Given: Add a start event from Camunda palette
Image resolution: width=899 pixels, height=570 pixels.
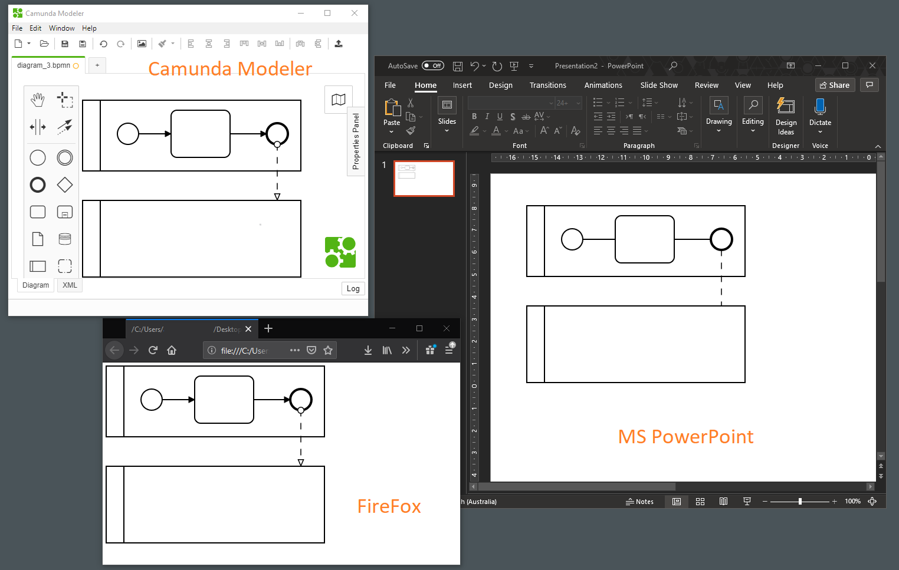Looking at the screenshot, I should (x=38, y=157).
